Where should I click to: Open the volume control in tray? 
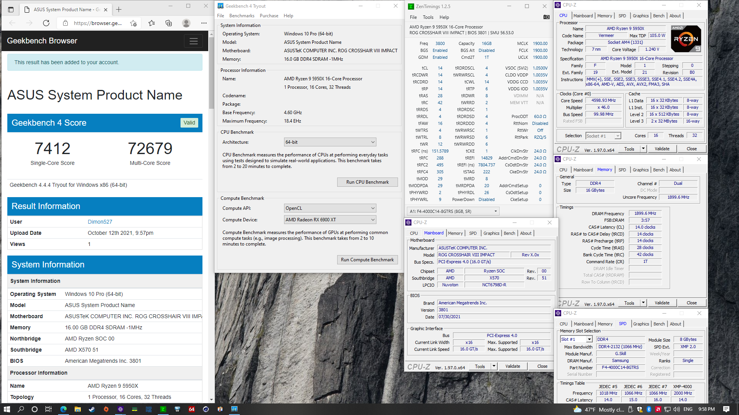click(x=677, y=409)
